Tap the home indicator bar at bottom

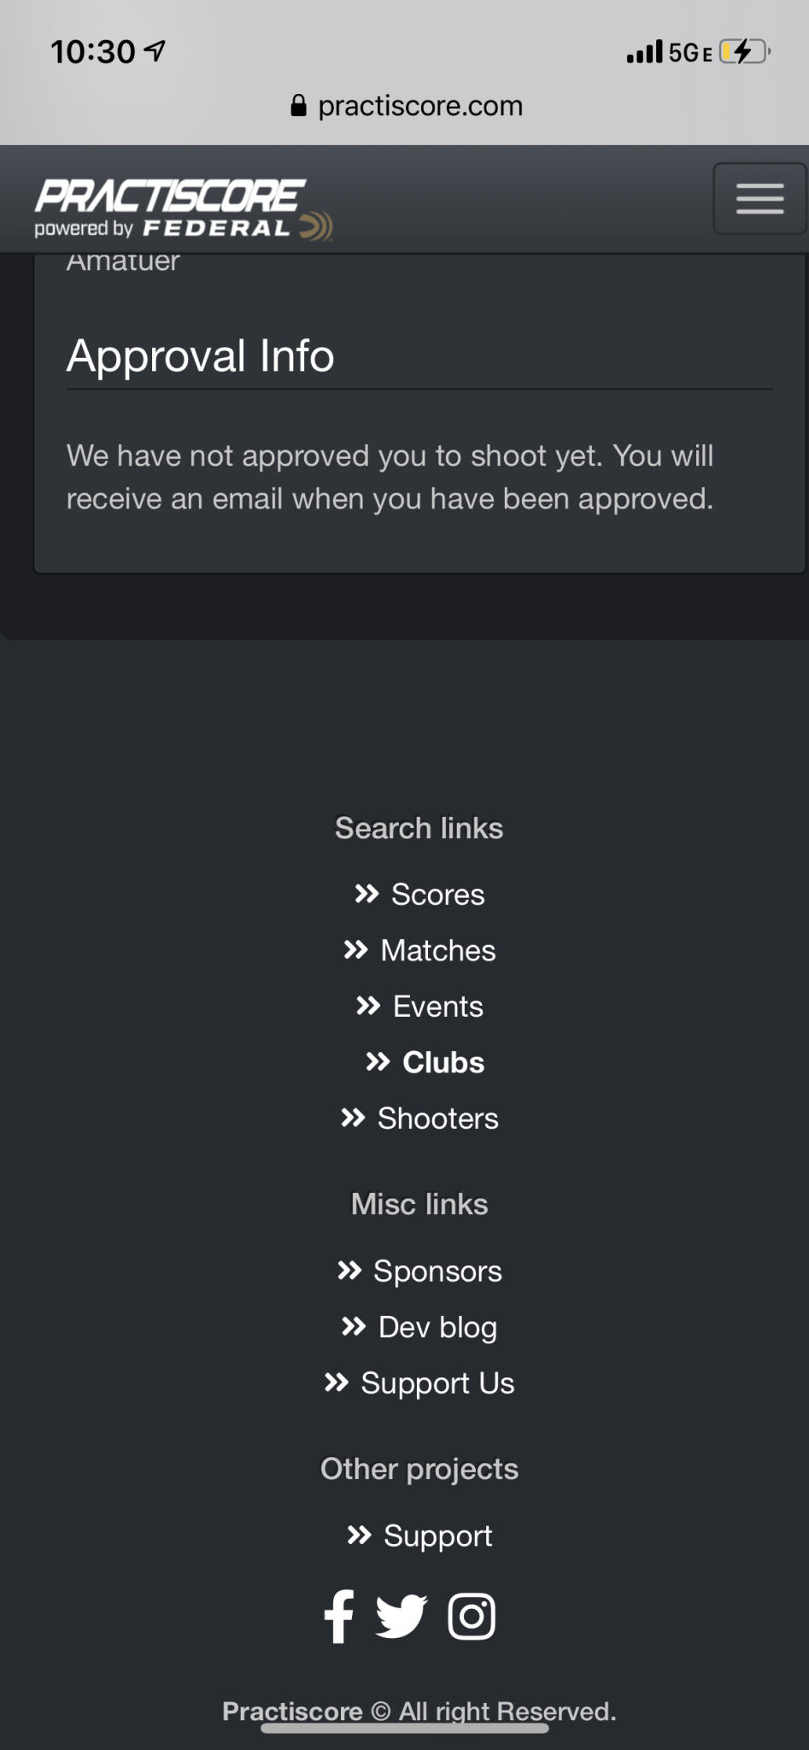point(404,1728)
